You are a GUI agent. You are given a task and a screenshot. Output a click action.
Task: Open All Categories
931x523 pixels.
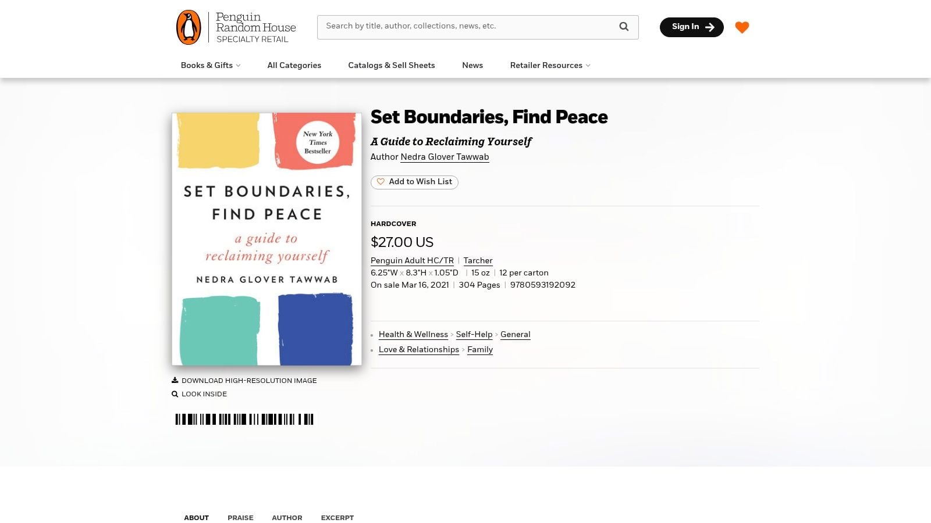[x=294, y=66]
